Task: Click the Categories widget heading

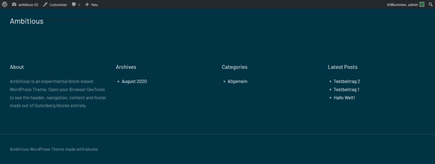Action: point(234,67)
